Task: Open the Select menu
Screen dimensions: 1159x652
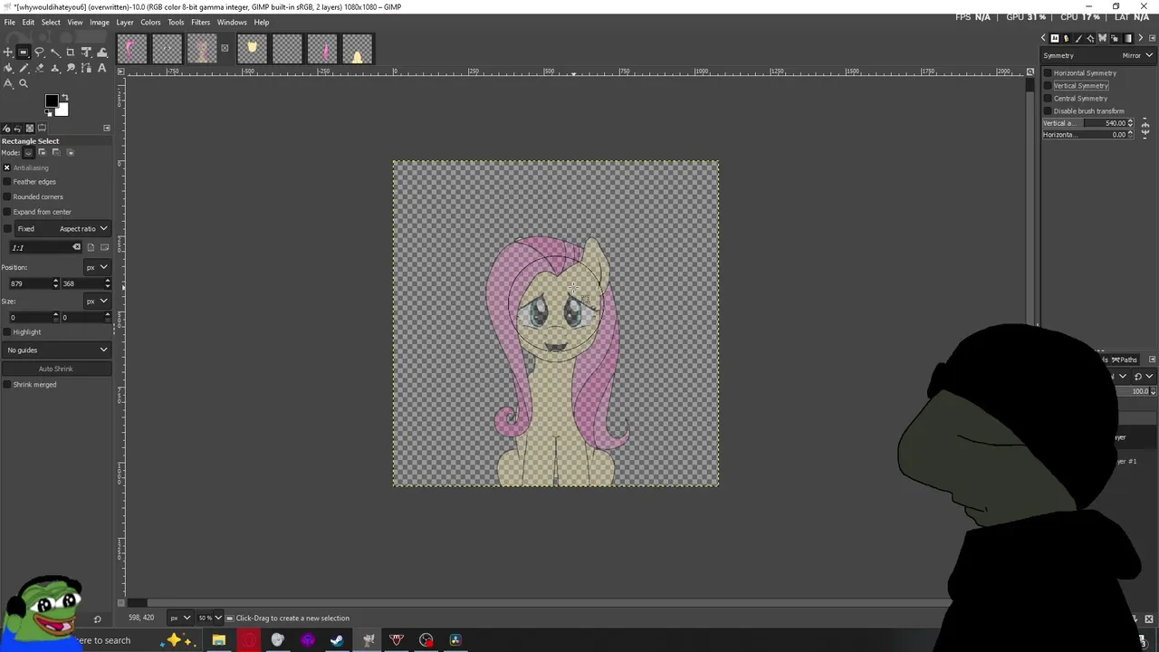Action: [x=51, y=22]
